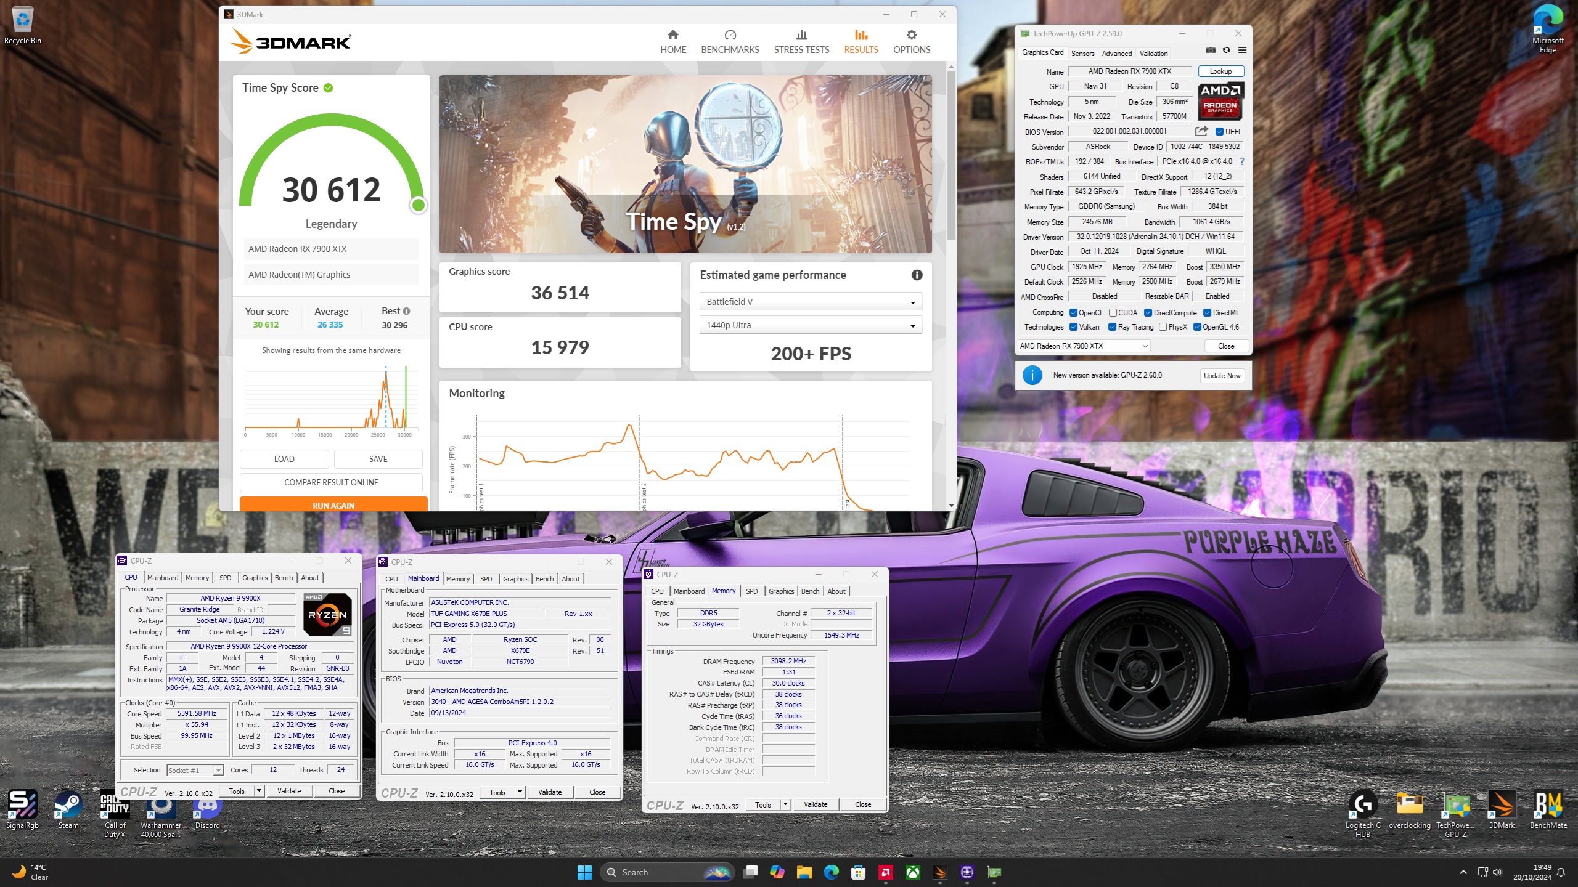Toggle the OpenCL checkbox
Viewport: 1578px width, 887px height.
tap(1073, 313)
